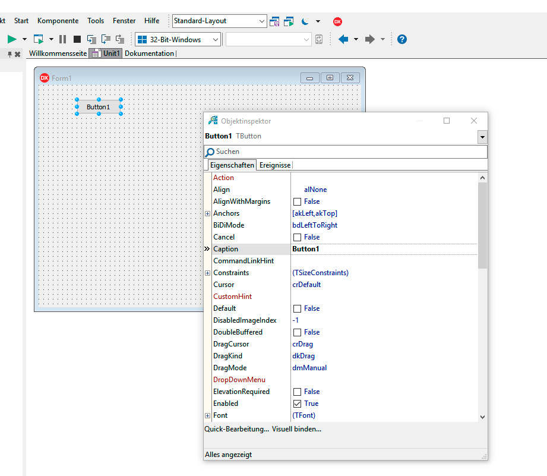Click the Caption value field 'Button1'
The height and width of the screenshot is (476, 547).
(x=384, y=249)
